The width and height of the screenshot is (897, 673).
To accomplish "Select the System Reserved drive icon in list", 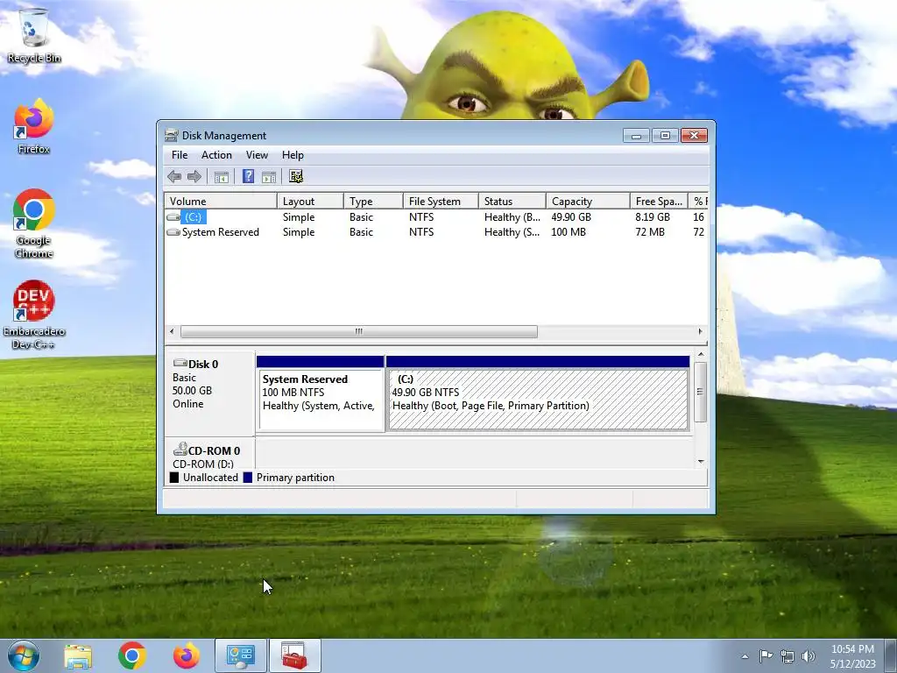I will click(x=173, y=232).
